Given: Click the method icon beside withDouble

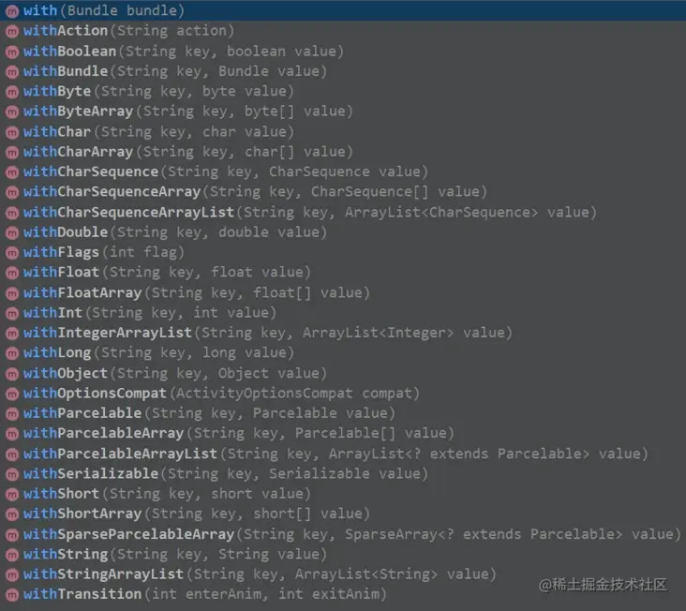Looking at the screenshot, I should (x=12, y=232).
